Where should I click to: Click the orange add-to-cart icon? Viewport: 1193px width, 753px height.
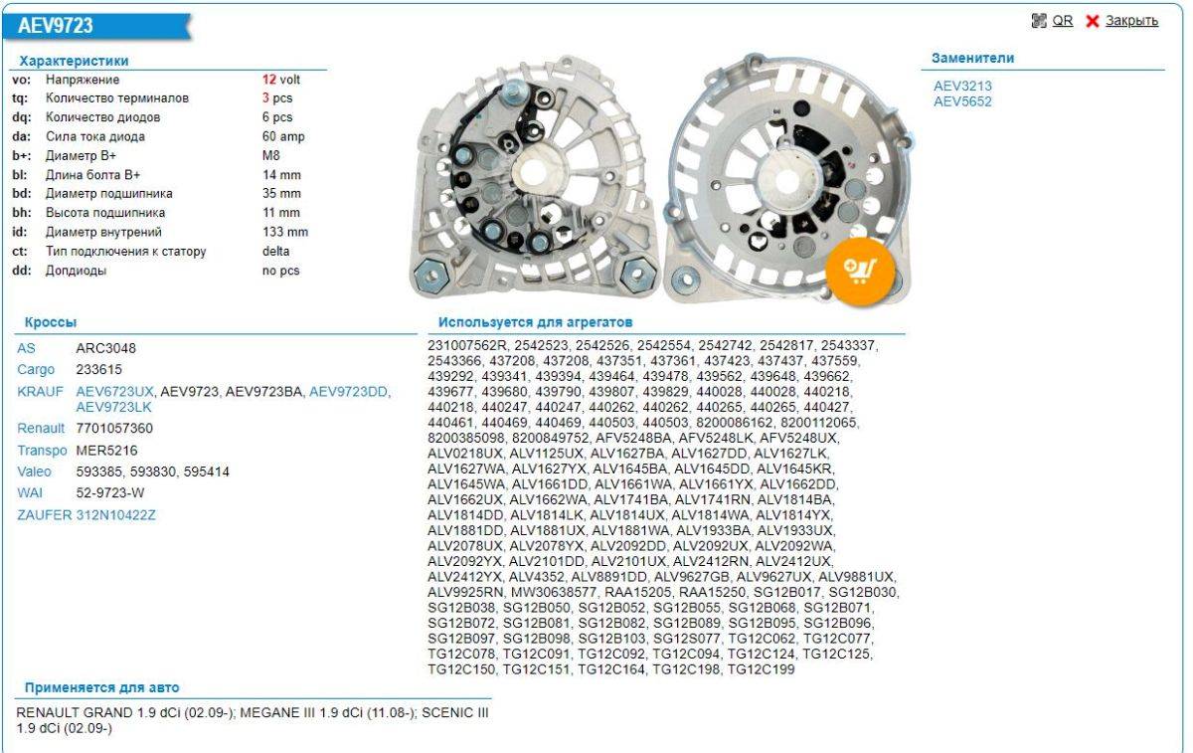pos(860,270)
